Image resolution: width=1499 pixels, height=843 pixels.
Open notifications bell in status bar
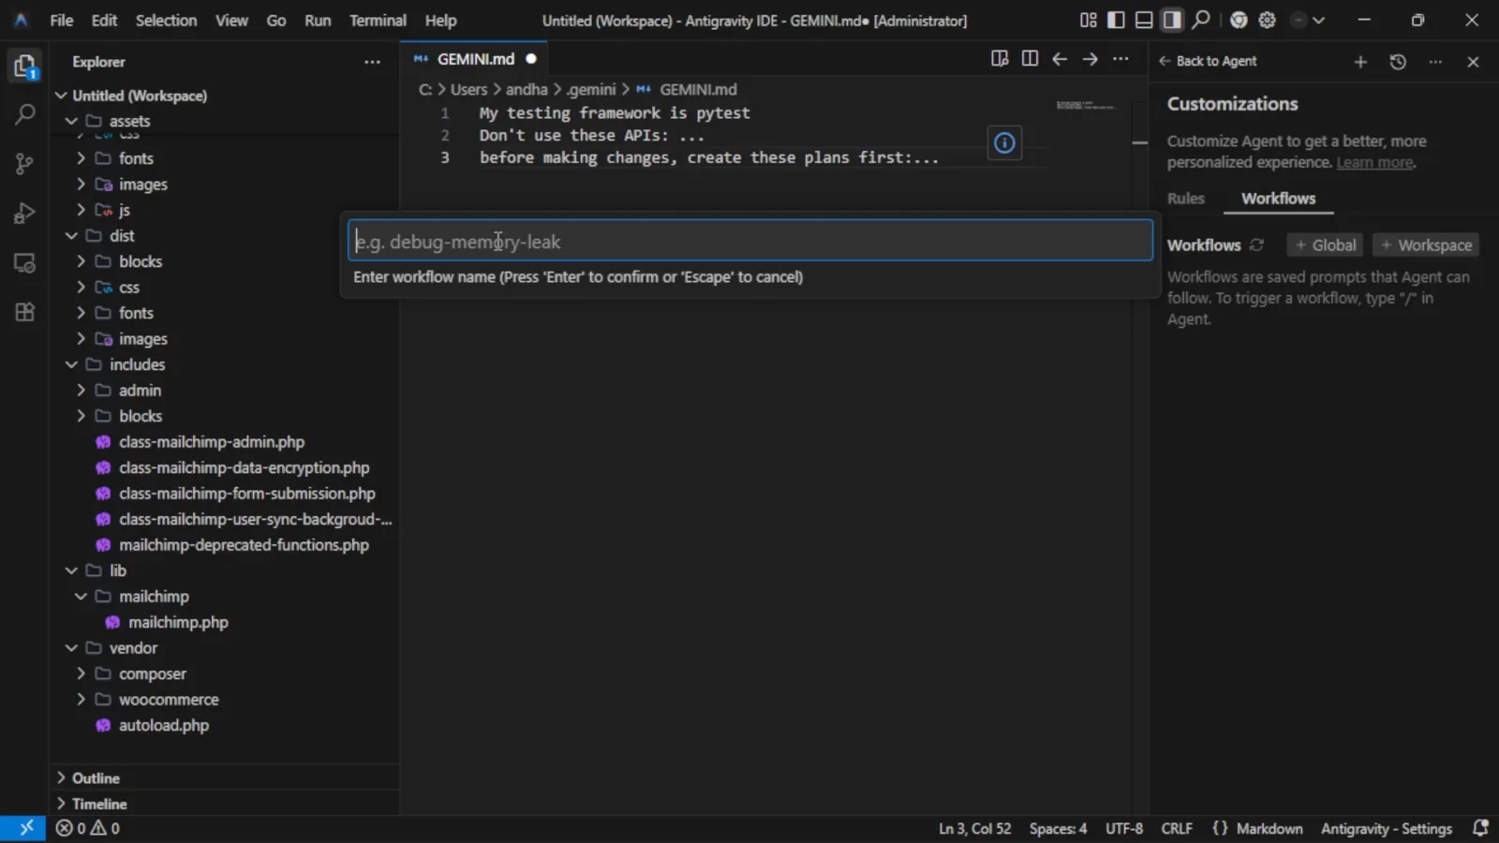[1480, 828]
